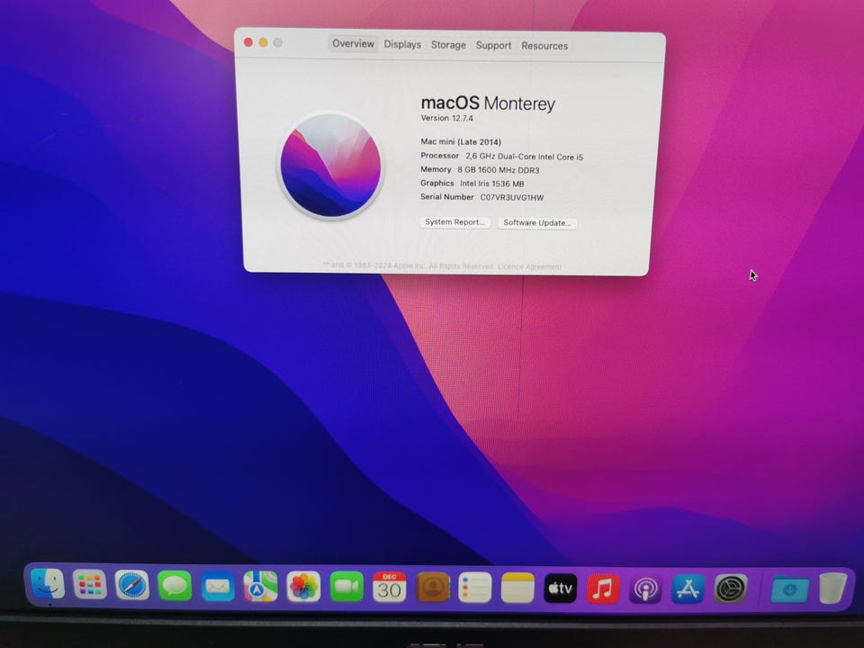This screenshot has width=864, height=648.
Task: Open Contacts app in Dock
Action: [x=433, y=588]
